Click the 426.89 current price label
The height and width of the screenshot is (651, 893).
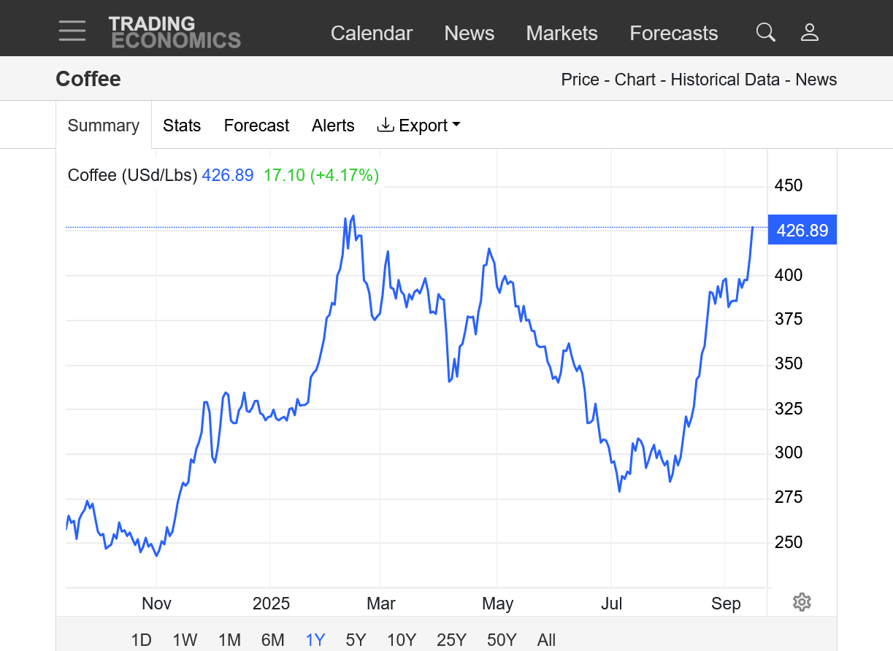click(802, 231)
